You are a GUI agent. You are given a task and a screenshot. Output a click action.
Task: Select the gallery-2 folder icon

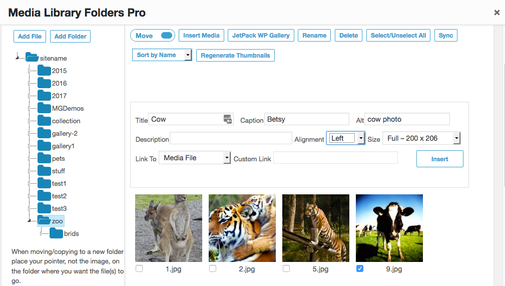[x=44, y=133]
